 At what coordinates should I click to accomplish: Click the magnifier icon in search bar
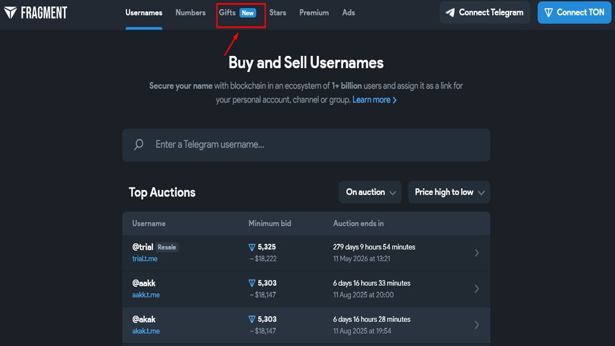tap(139, 144)
